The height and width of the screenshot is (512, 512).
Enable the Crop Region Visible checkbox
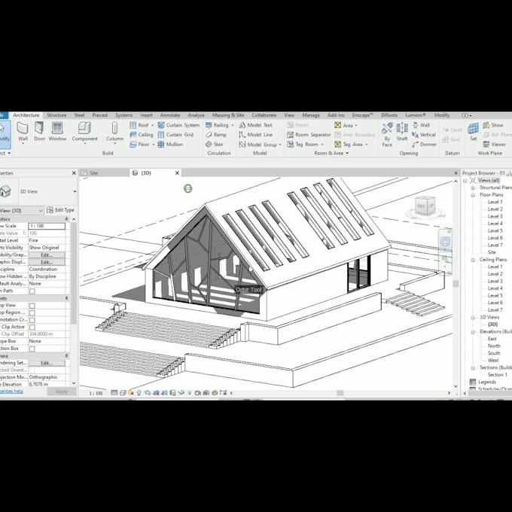click(x=32, y=312)
